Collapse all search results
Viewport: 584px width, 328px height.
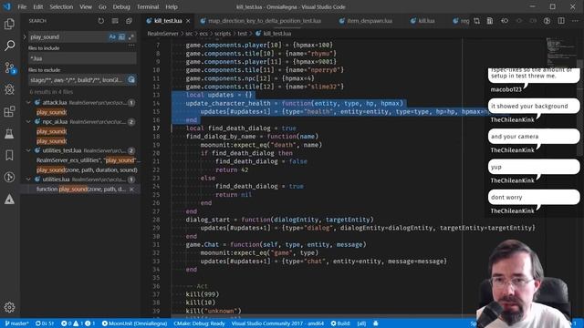(x=129, y=21)
